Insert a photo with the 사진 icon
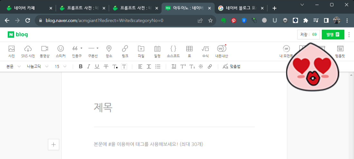354x159 pixels. 12,52
